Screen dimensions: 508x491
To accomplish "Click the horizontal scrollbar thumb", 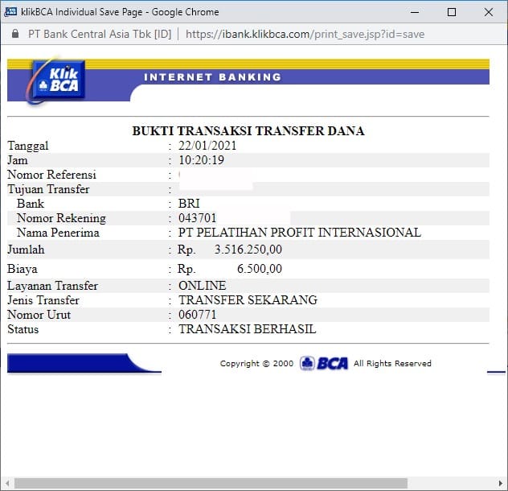I will point(211,483).
